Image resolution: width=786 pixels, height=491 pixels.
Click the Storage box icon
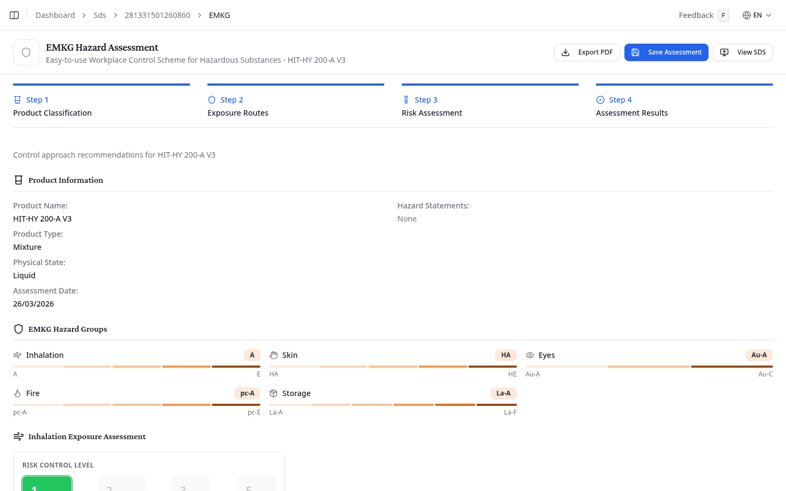pos(273,393)
